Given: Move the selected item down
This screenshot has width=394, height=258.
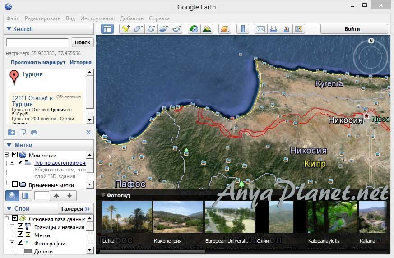Looking at the screenshot, I should (70, 195).
